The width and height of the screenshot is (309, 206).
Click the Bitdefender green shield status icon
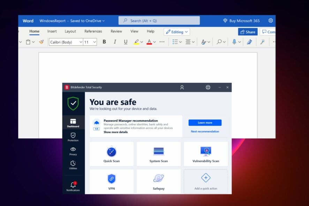[x=73, y=103]
